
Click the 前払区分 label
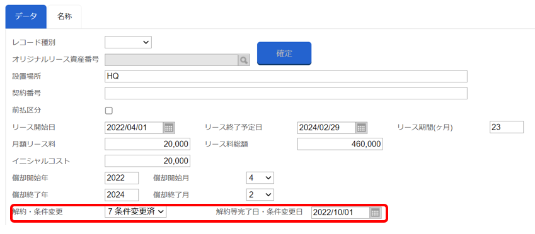tap(26, 110)
